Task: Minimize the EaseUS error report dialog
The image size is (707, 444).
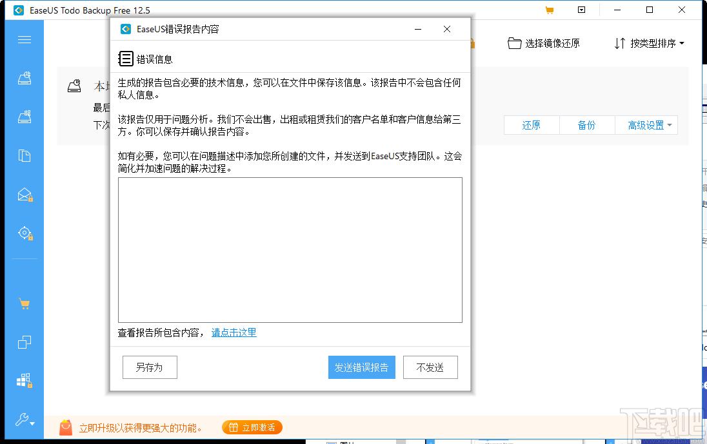Action: click(418, 29)
